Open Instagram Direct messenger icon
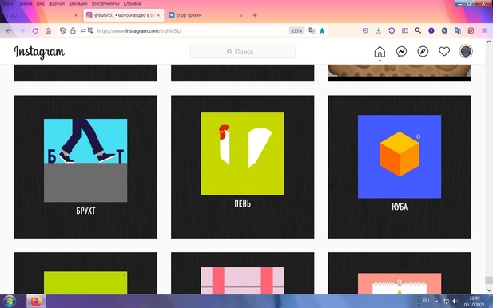This screenshot has width=493, height=308. [x=401, y=51]
